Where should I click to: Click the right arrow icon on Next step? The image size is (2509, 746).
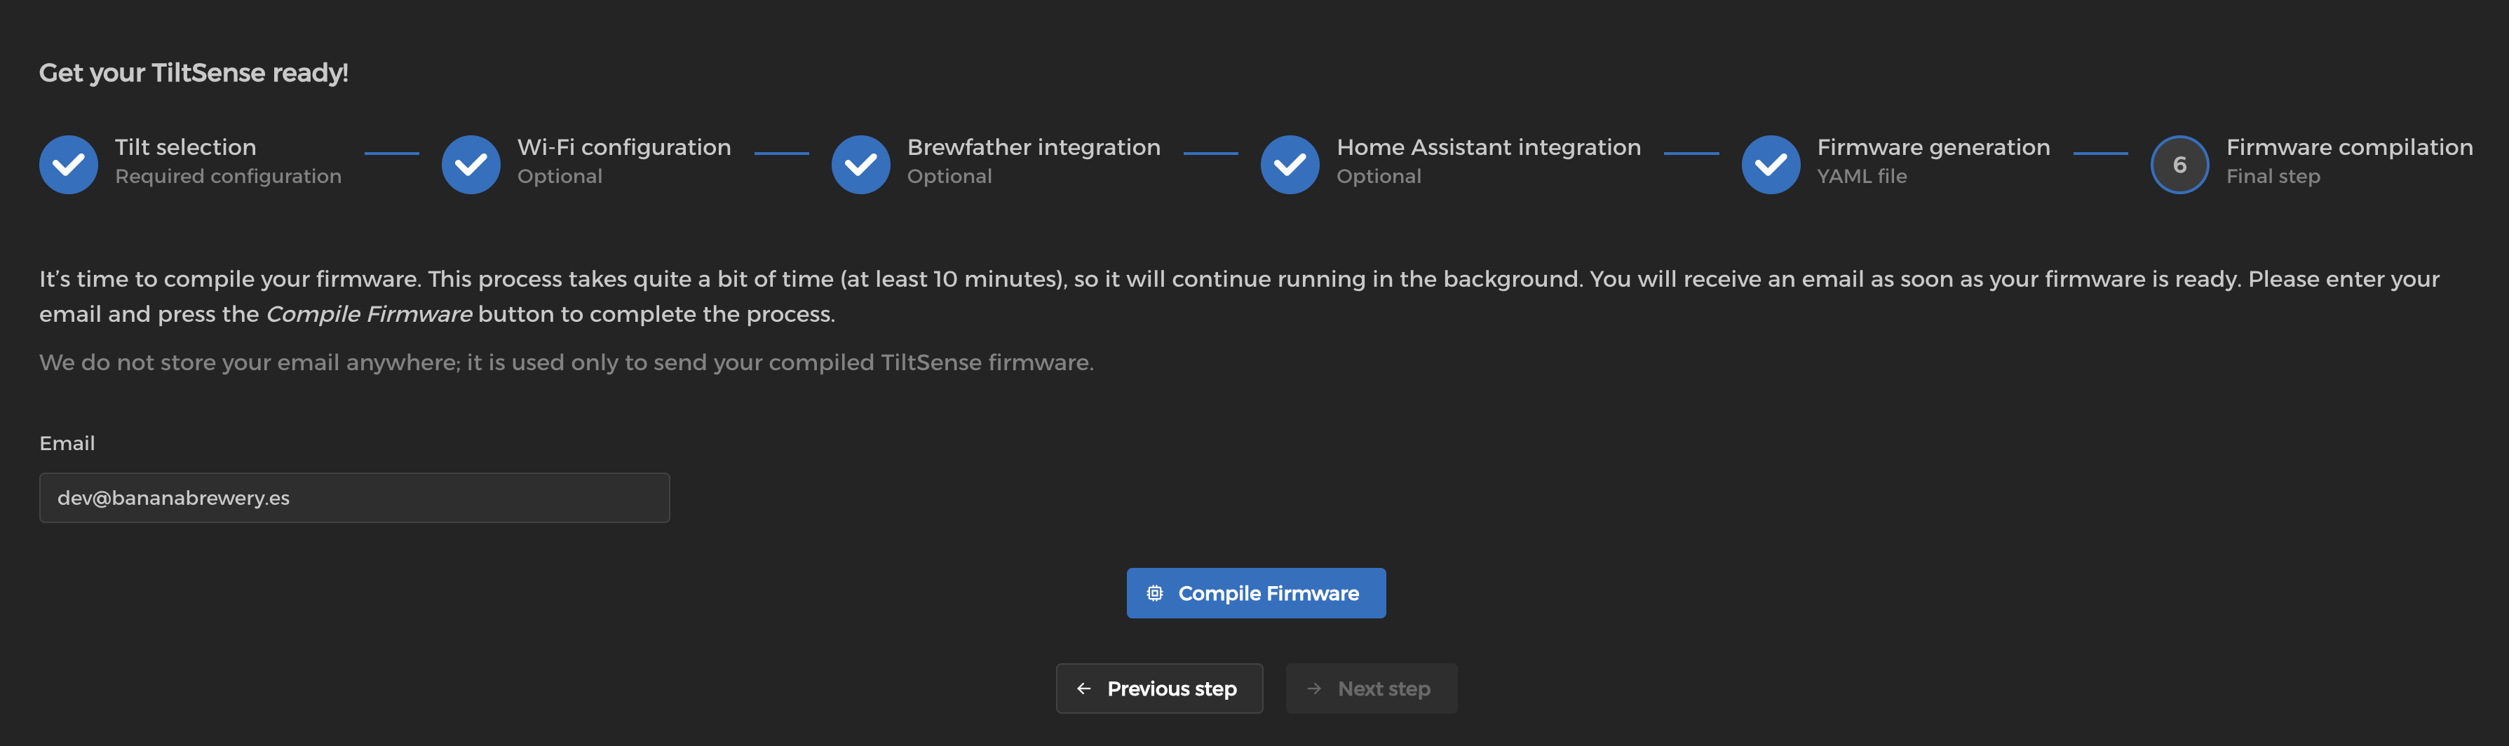click(1314, 689)
